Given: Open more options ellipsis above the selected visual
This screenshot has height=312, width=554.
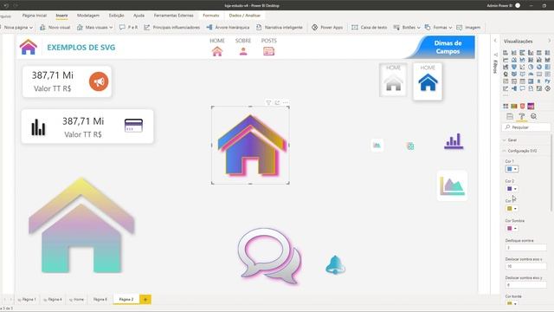Looking at the screenshot, I should coord(286,102).
